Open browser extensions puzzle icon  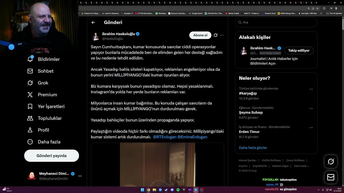coord(324,8)
